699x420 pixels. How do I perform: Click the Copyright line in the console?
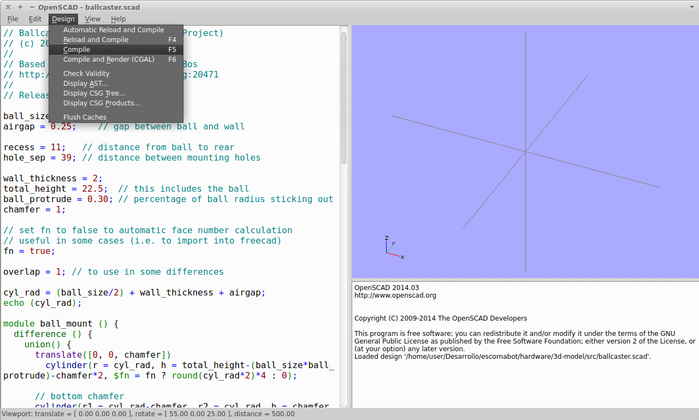(x=441, y=318)
